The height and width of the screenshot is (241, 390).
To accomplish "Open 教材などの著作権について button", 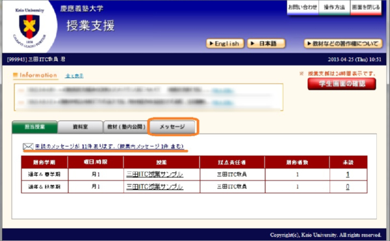I will pyautogui.click(x=343, y=44).
